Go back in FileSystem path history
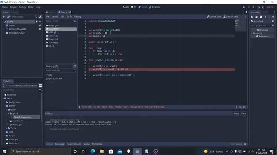This screenshot has height=155, width=277. tap(3, 86)
